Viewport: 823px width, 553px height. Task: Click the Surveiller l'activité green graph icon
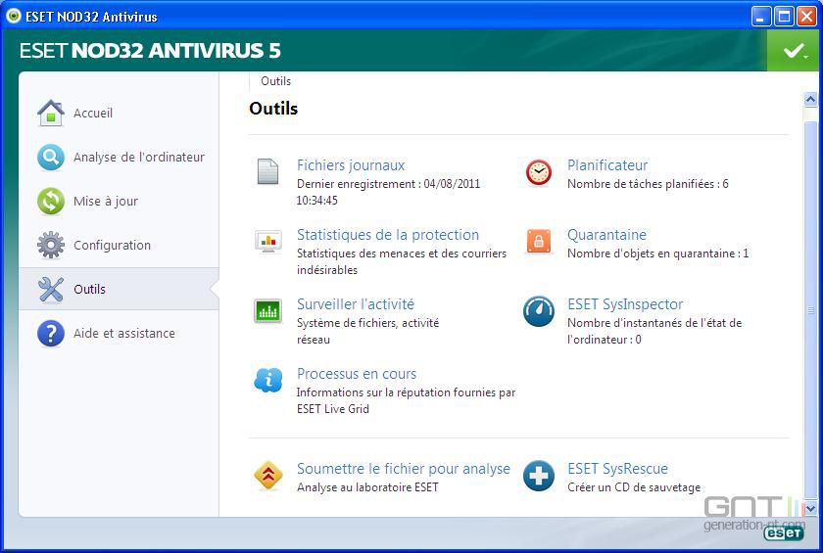268,311
